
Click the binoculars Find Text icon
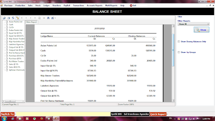[x=48, y=18]
